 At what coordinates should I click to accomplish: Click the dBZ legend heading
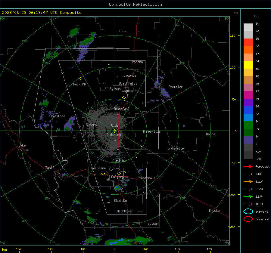[255, 16]
